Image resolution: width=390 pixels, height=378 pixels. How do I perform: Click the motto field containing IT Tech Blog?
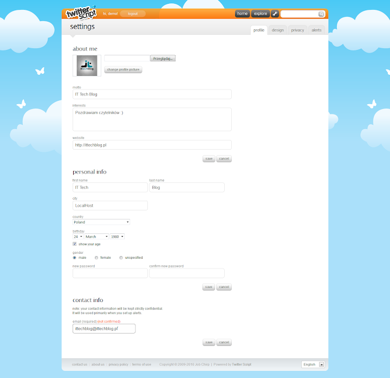point(152,94)
